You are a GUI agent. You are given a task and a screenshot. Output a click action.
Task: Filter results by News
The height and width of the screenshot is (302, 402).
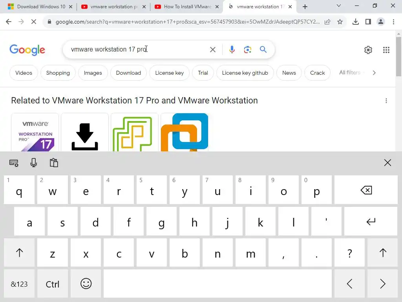[289, 73]
